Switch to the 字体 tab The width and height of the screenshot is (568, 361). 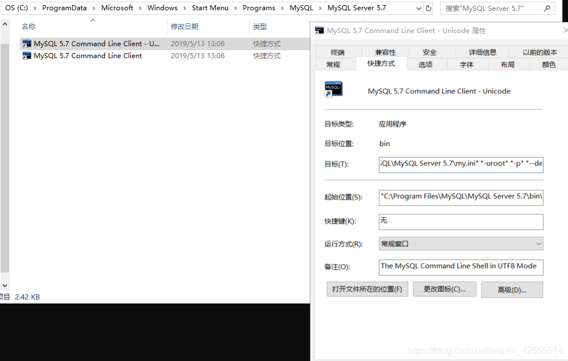pos(466,64)
